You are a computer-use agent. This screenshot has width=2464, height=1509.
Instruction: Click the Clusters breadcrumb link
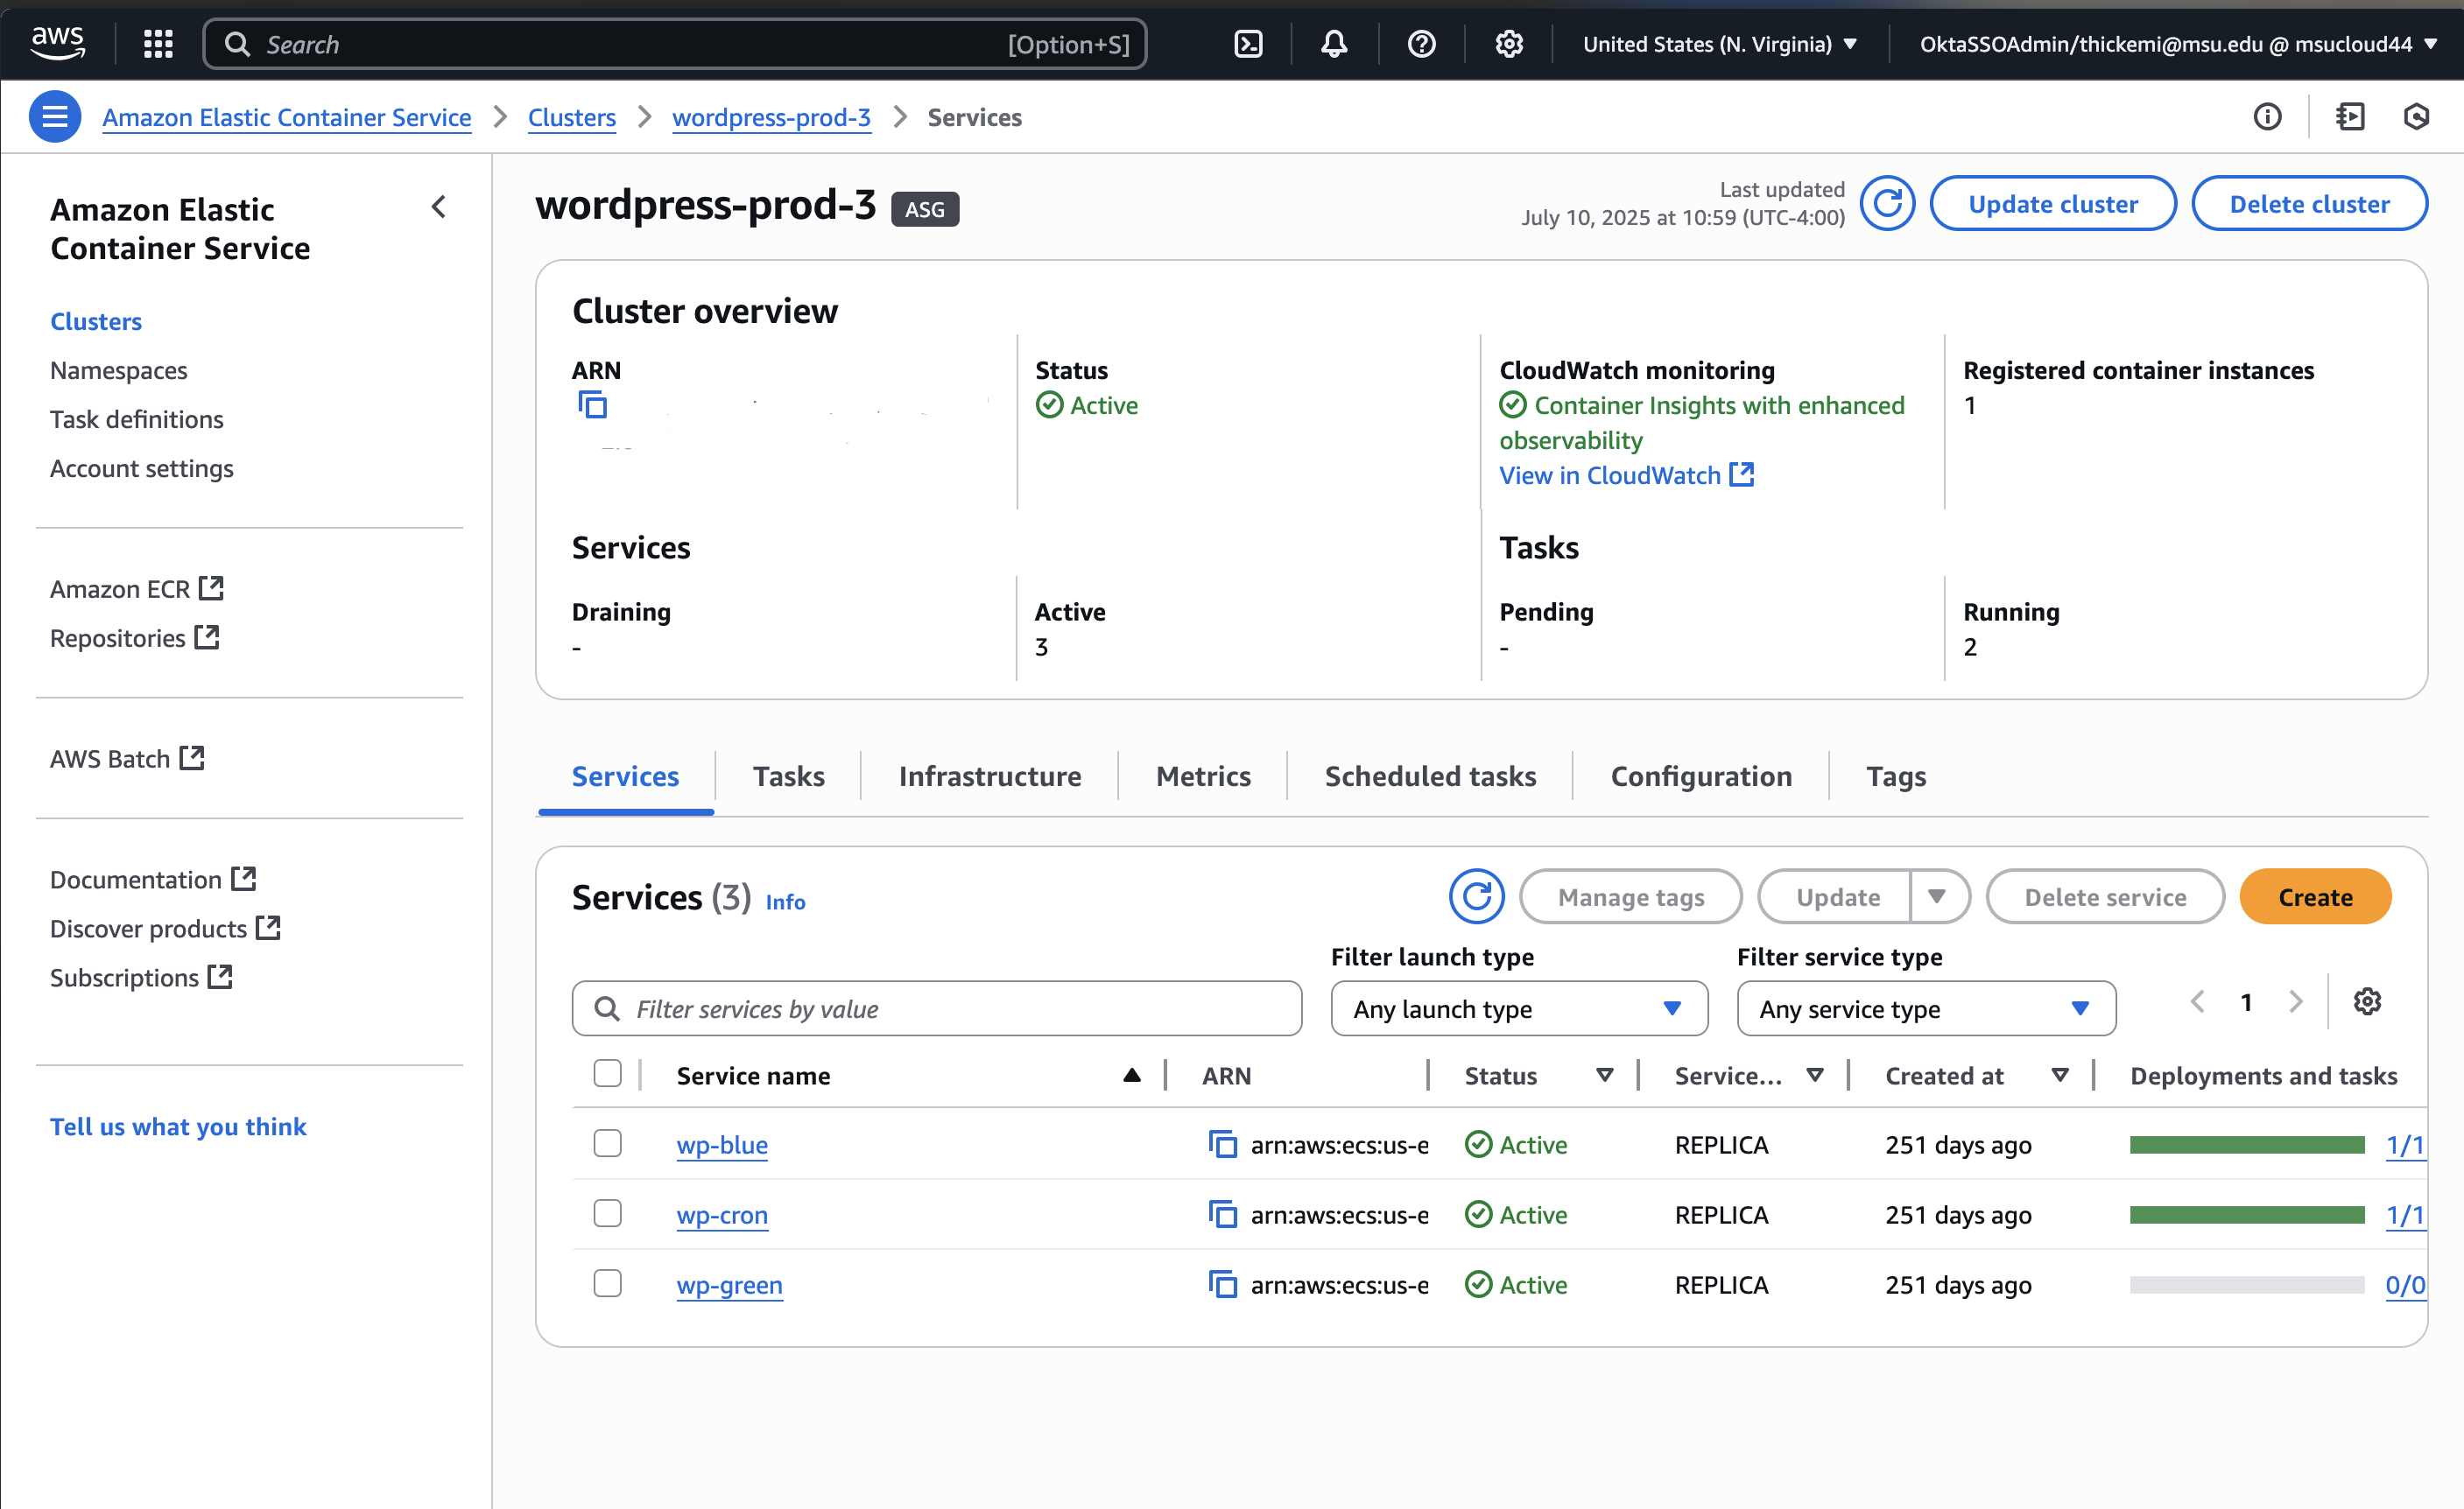pos(571,117)
